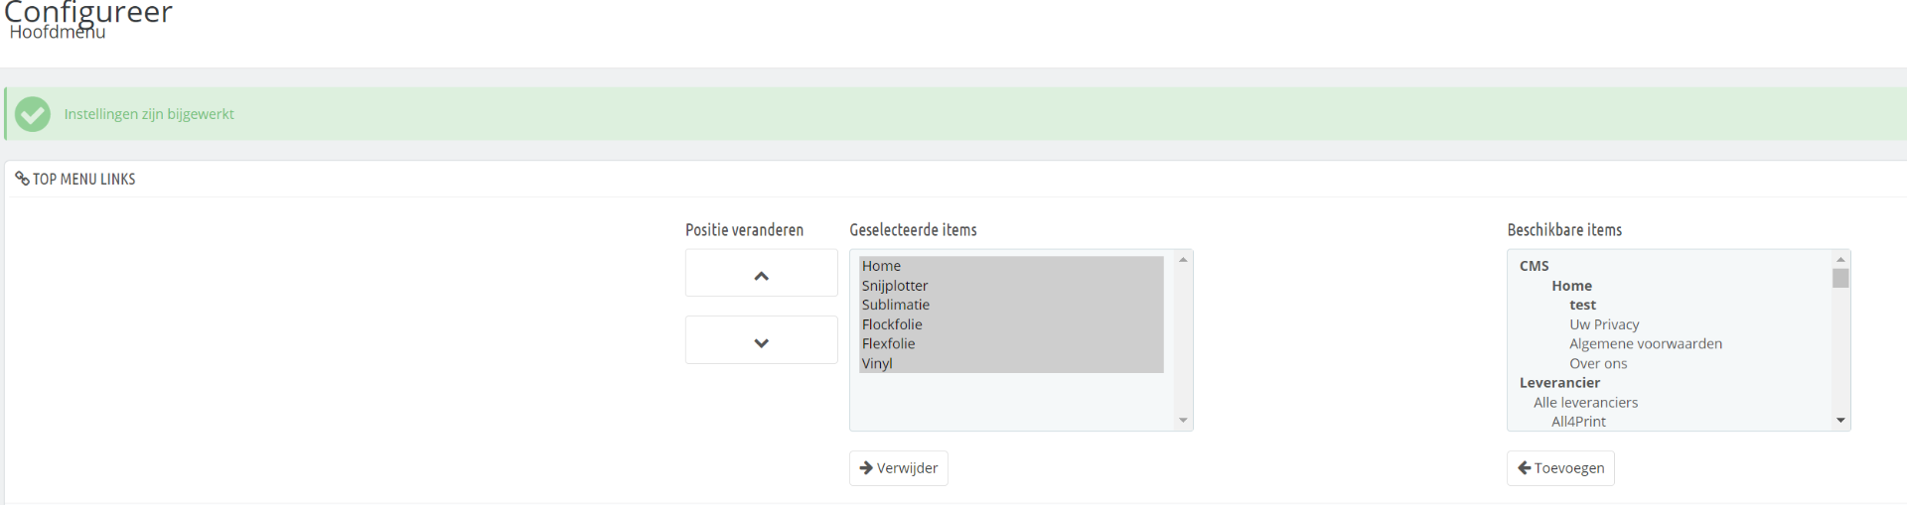Screen dimensions: 1907x505
Task: Pick All4Print from the available list
Action: coord(1578,422)
